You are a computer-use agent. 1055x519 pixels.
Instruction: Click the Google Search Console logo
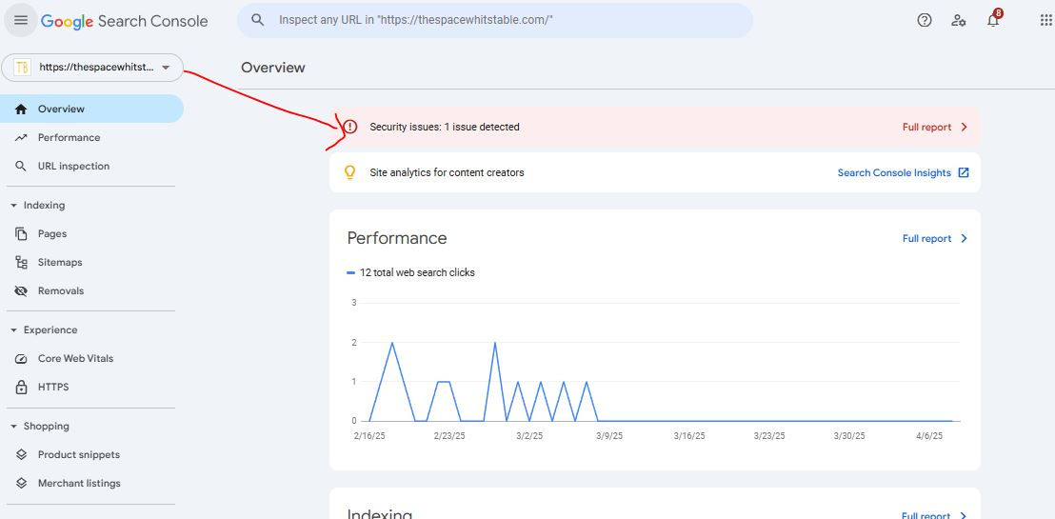point(125,21)
